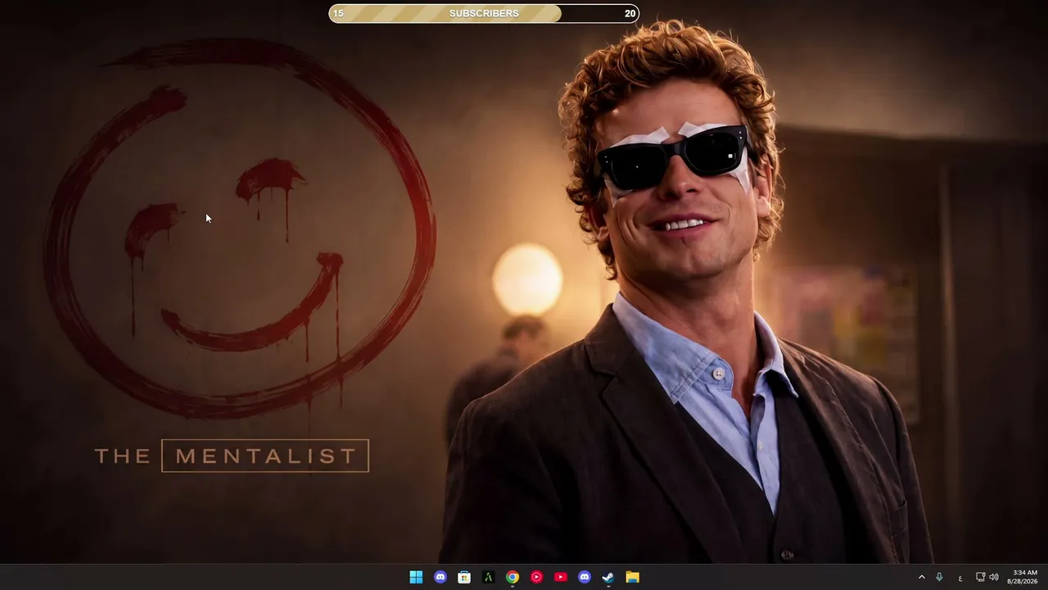Switch to Steam on the taskbar
Viewport: 1048px width, 590px height.
coord(608,577)
